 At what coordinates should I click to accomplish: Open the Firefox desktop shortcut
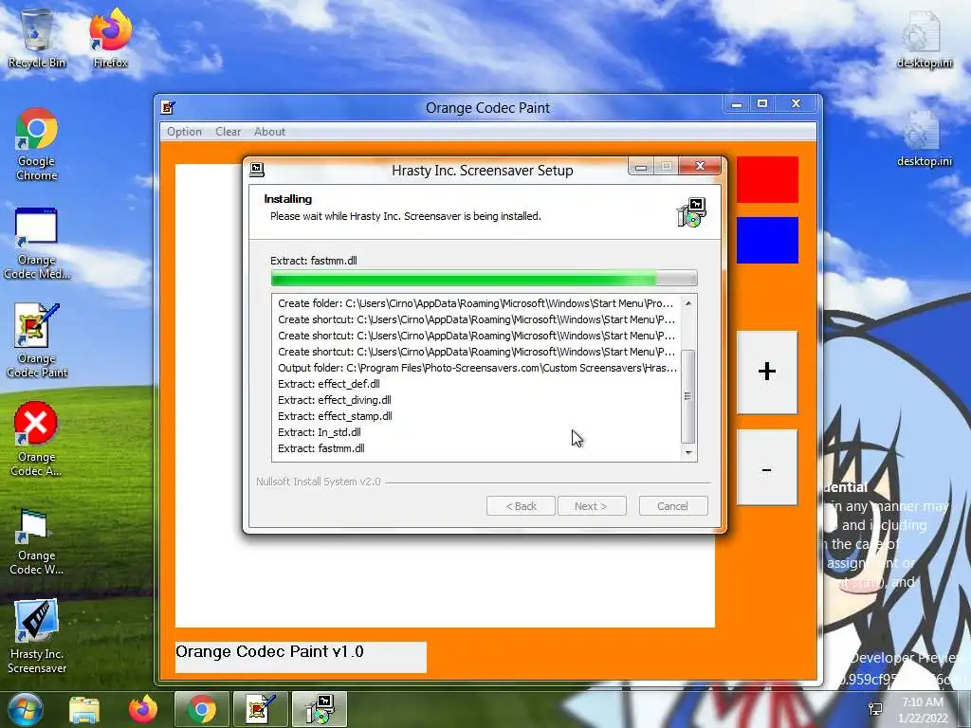click(x=110, y=38)
